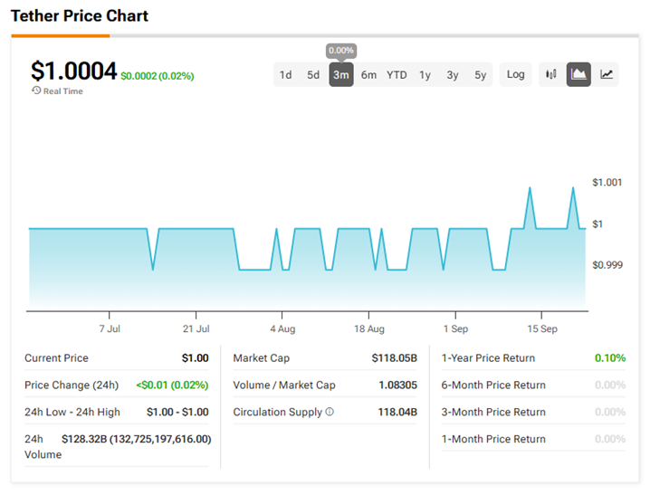Click the $1.0004 real-time price

[x=74, y=71]
